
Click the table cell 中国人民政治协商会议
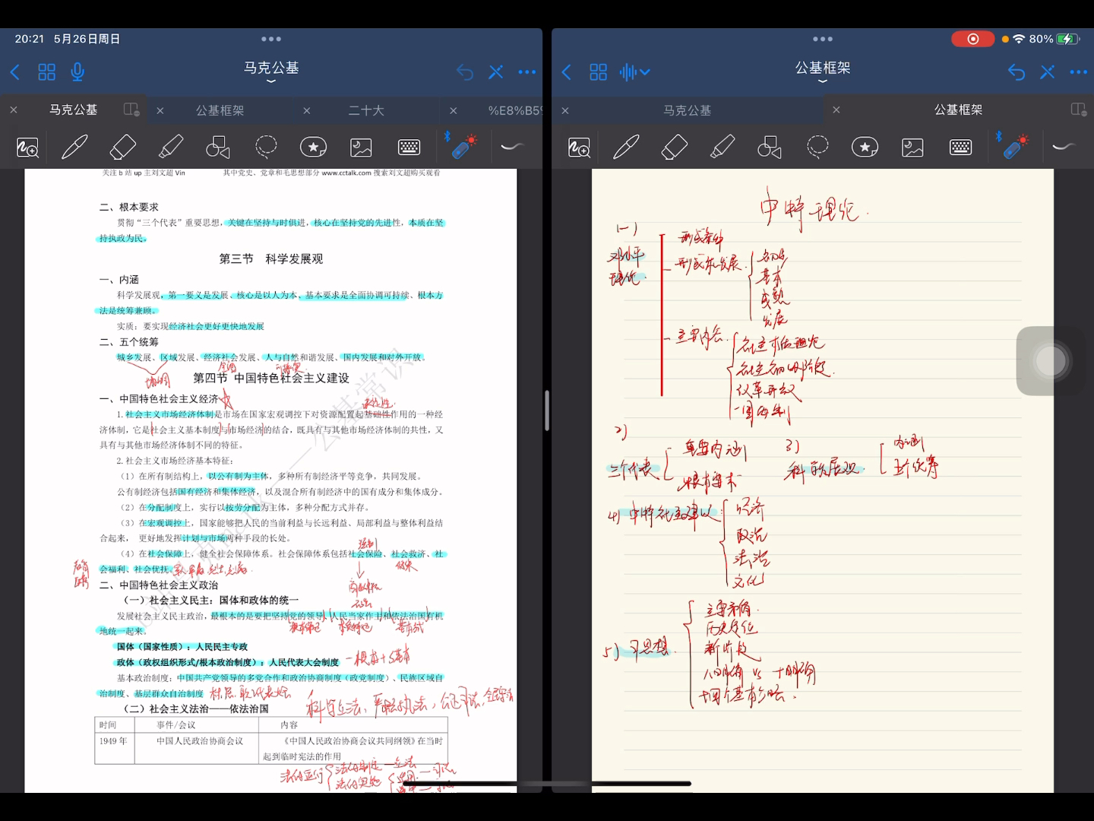click(x=200, y=741)
